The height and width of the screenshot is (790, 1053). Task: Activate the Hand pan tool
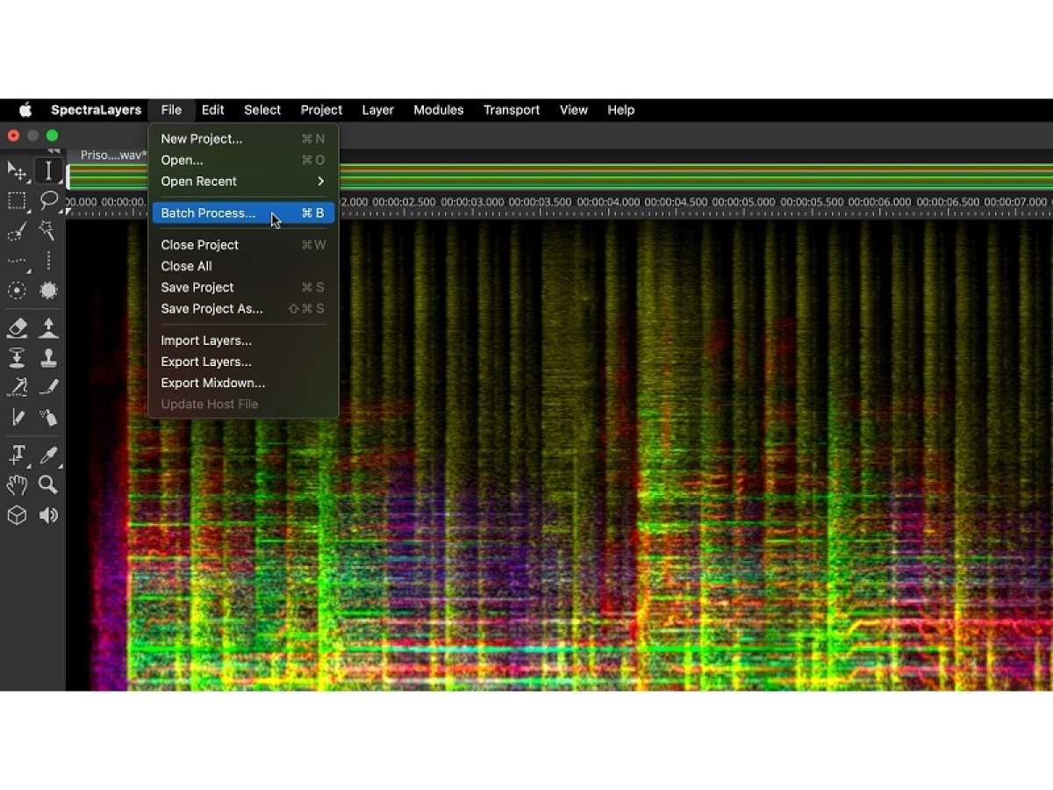coord(17,485)
